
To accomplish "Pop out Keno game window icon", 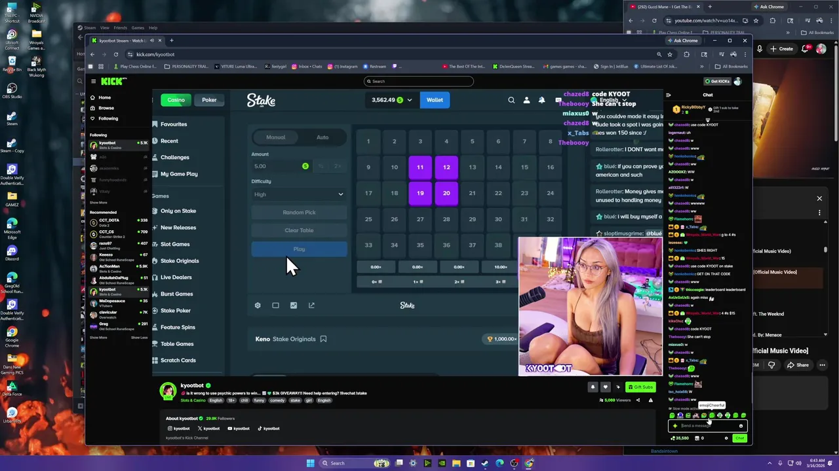I will (311, 305).
